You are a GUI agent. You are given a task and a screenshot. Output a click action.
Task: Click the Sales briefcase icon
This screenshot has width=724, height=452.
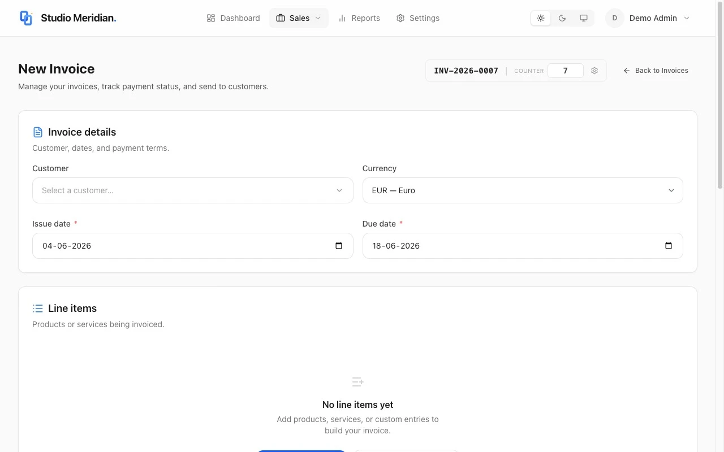(281, 18)
